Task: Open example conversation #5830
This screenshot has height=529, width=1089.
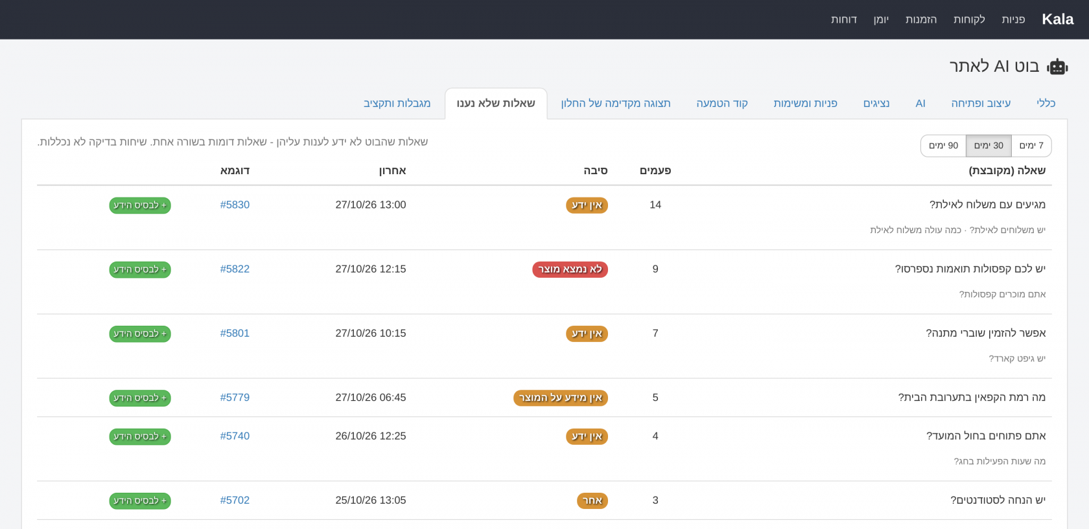Action: click(x=235, y=205)
